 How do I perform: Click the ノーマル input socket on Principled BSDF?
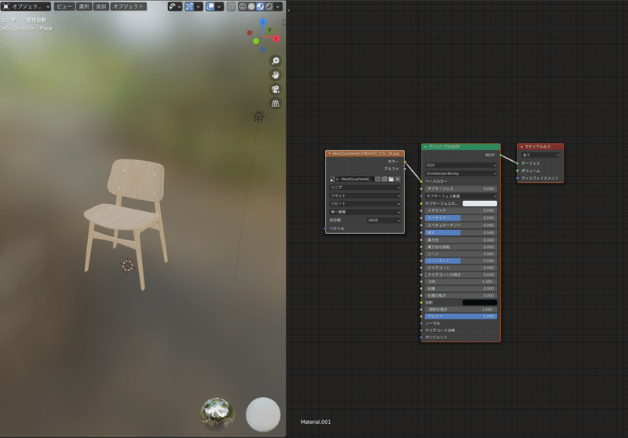pyautogui.click(x=422, y=323)
